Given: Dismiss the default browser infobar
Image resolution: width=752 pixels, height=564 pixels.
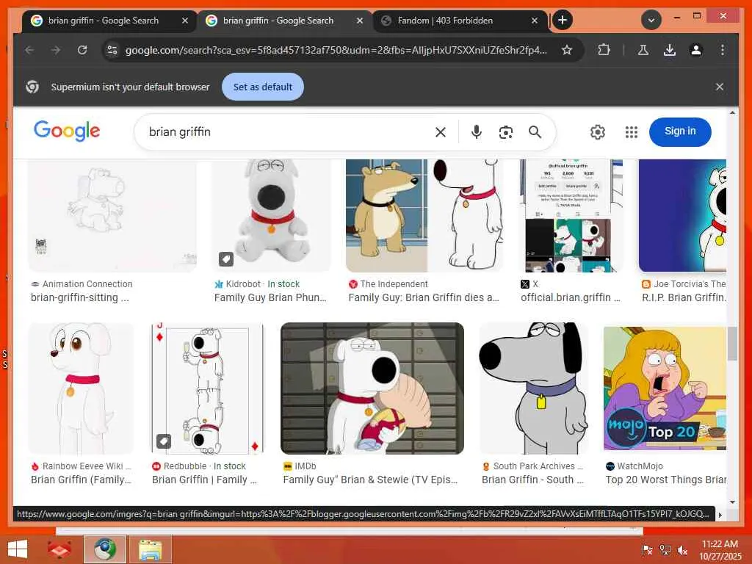Looking at the screenshot, I should 720,87.
